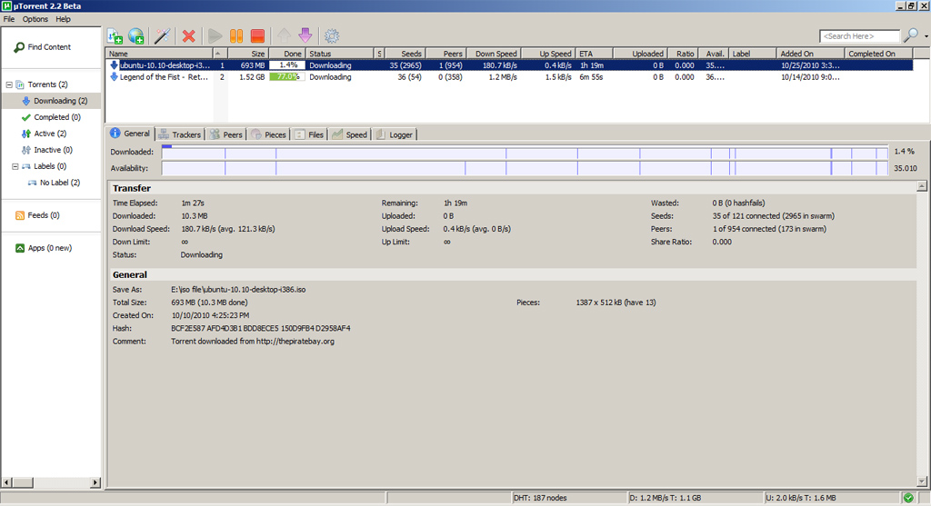931x506 pixels.
Task: Click sidebar scrollbar right arrow
Action: point(95,482)
